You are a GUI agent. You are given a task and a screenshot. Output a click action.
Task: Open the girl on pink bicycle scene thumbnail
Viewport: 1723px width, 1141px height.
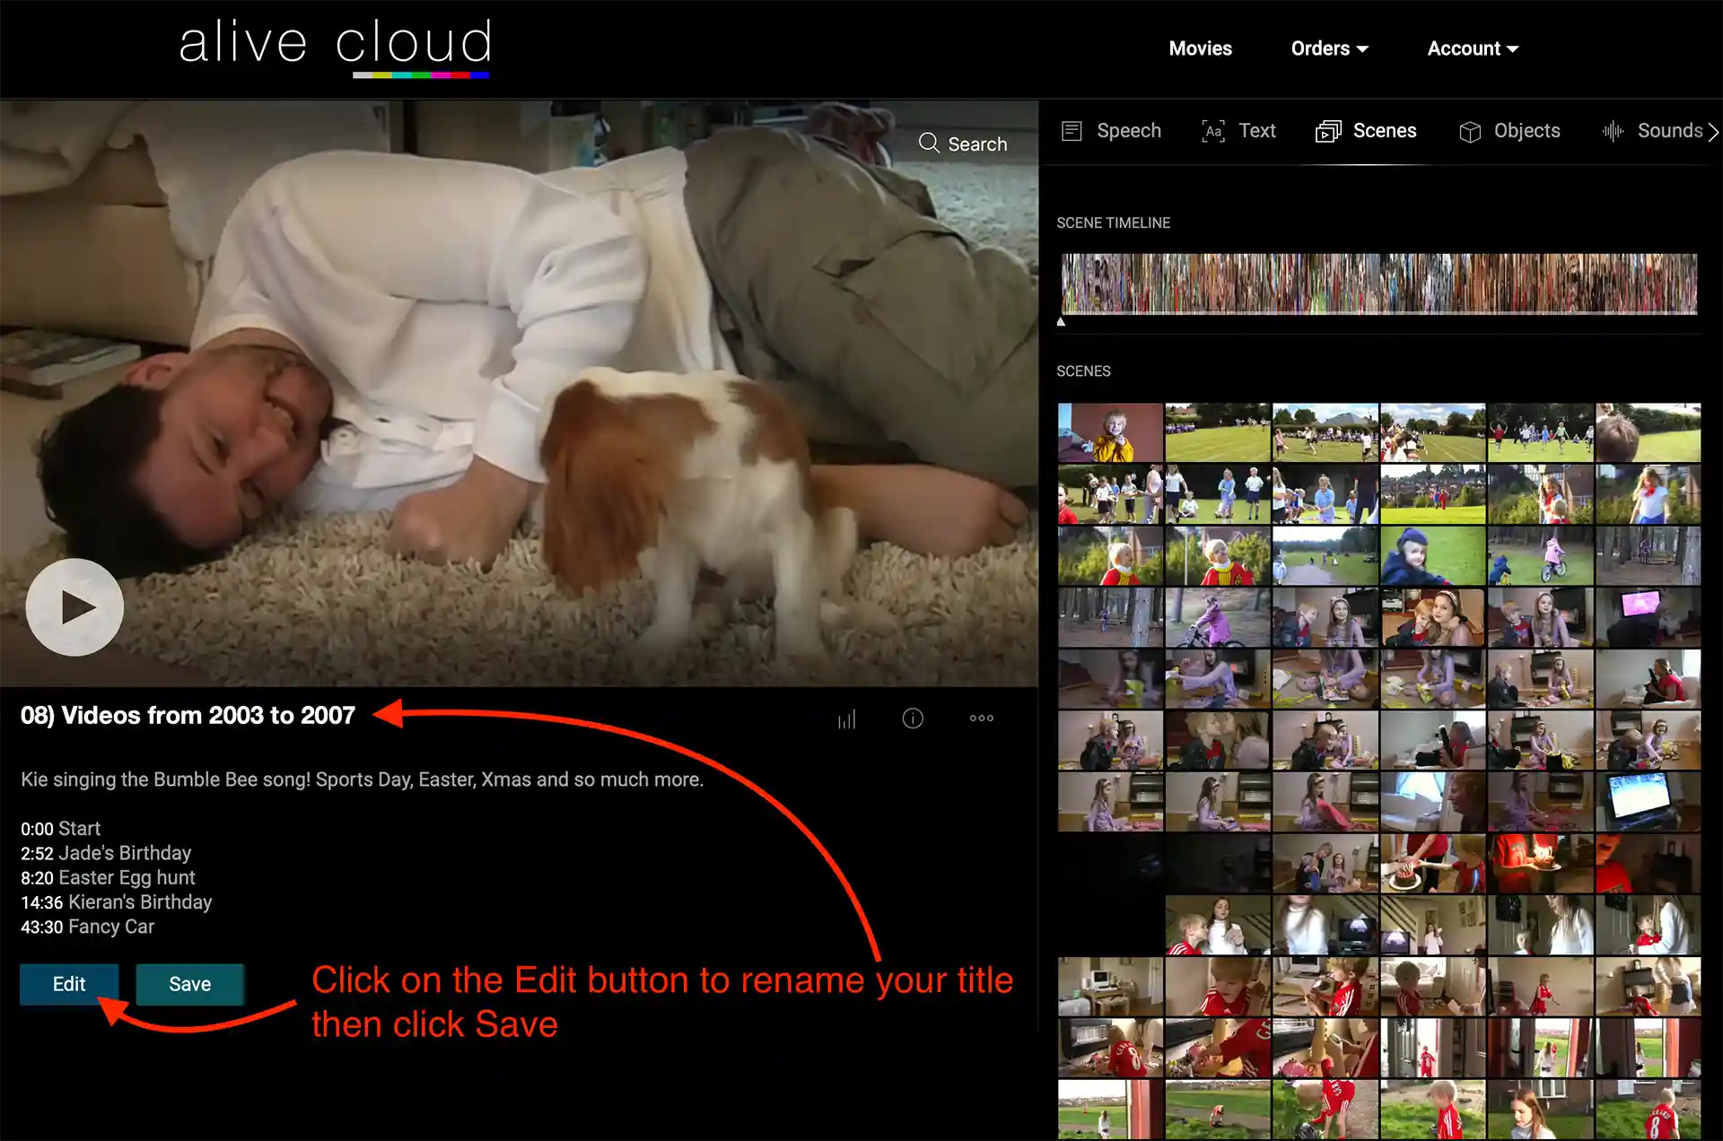click(1540, 556)
